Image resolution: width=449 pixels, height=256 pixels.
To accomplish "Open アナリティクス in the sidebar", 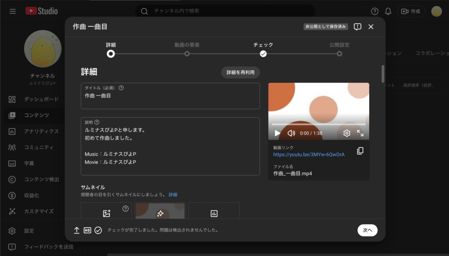I will click(41, 131).
